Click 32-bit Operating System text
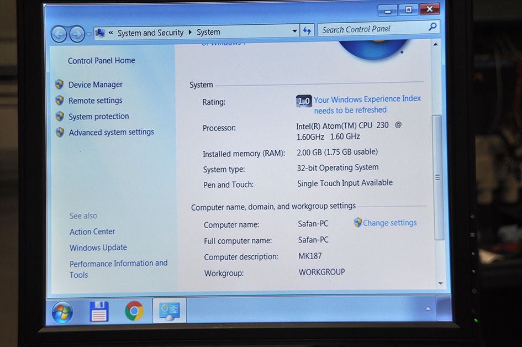The image size is (522, 347). click(x=338, y=167)
